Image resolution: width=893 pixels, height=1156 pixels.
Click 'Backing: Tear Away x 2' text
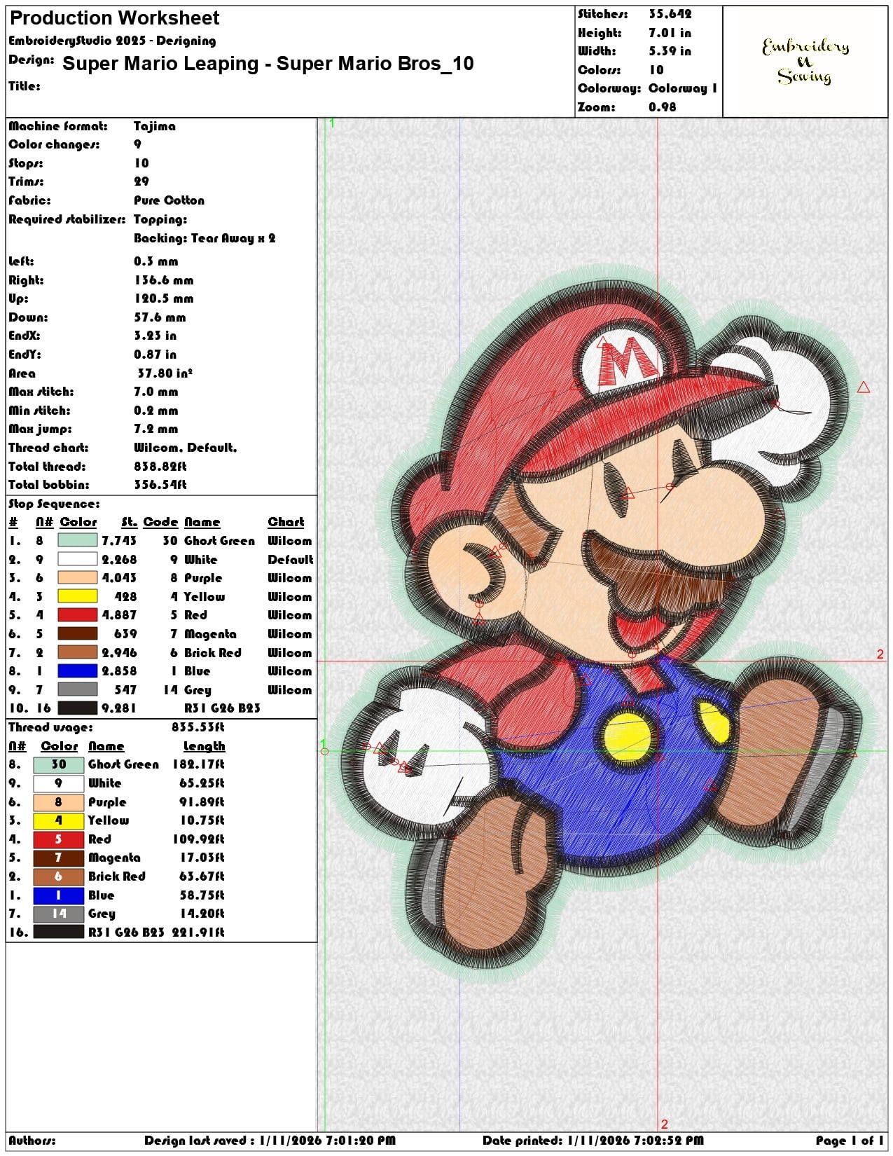tap(205, 238)
